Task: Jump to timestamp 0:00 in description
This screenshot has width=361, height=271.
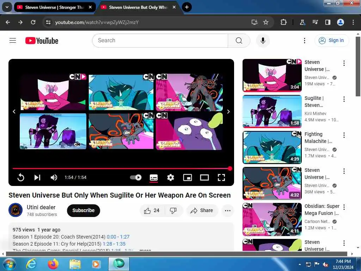Action: (111, 237)
